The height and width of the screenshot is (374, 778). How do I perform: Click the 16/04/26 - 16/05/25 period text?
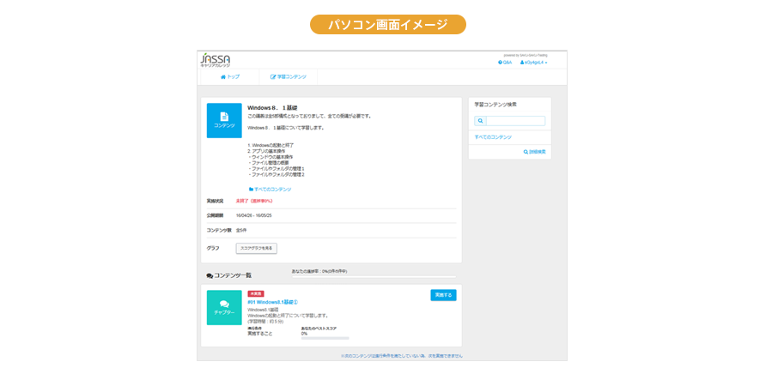[x=253, y=216]
